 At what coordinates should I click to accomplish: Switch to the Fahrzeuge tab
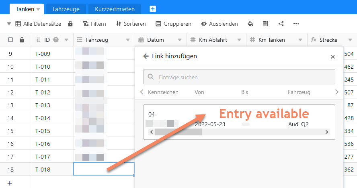coord(66,9)
